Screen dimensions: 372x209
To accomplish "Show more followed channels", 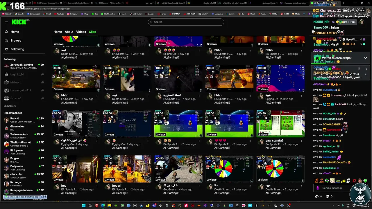I will [x=10, y=106].
